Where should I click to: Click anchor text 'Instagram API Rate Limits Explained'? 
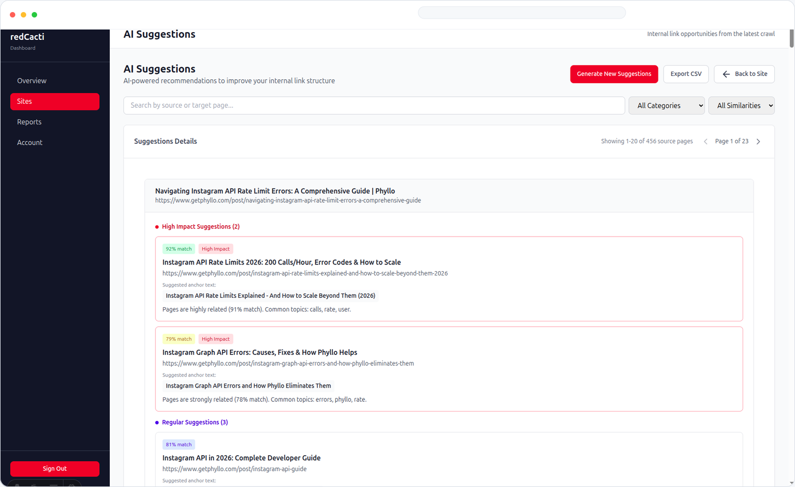[x=270, y=296]
